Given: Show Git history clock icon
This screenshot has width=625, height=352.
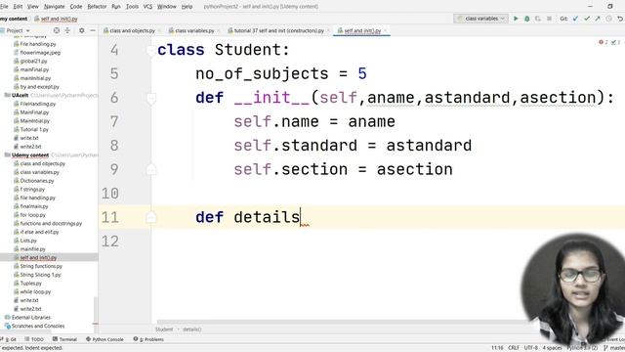Looking at the screenshot, I should tap(608, 19).
